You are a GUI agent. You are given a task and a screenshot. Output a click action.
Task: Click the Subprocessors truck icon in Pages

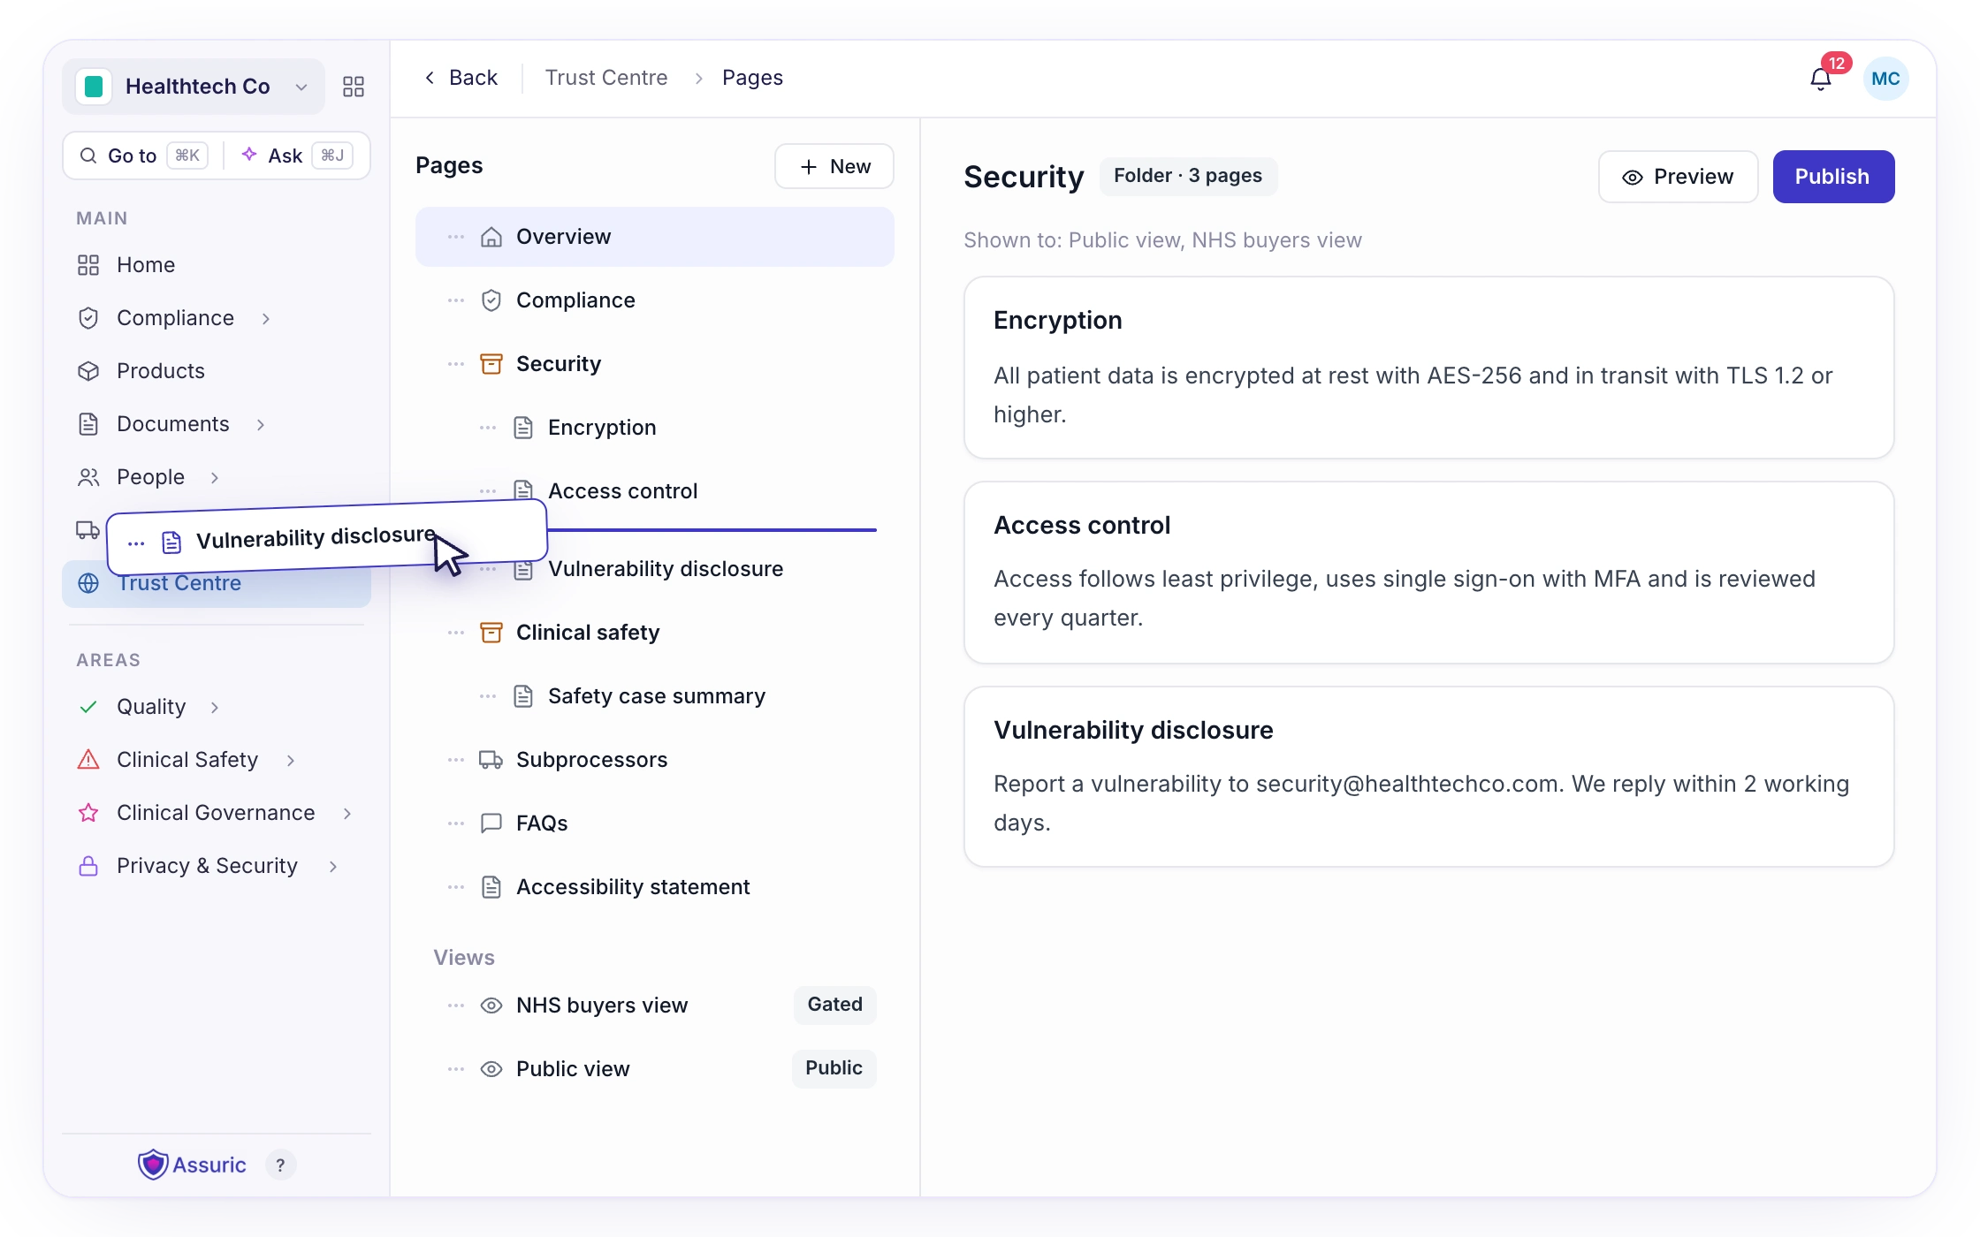[491, 760]
